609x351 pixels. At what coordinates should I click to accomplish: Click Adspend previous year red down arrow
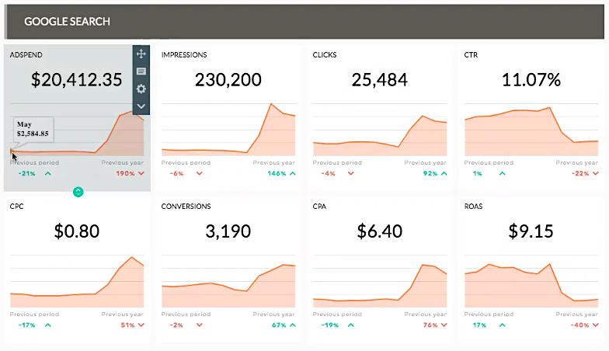141,173
